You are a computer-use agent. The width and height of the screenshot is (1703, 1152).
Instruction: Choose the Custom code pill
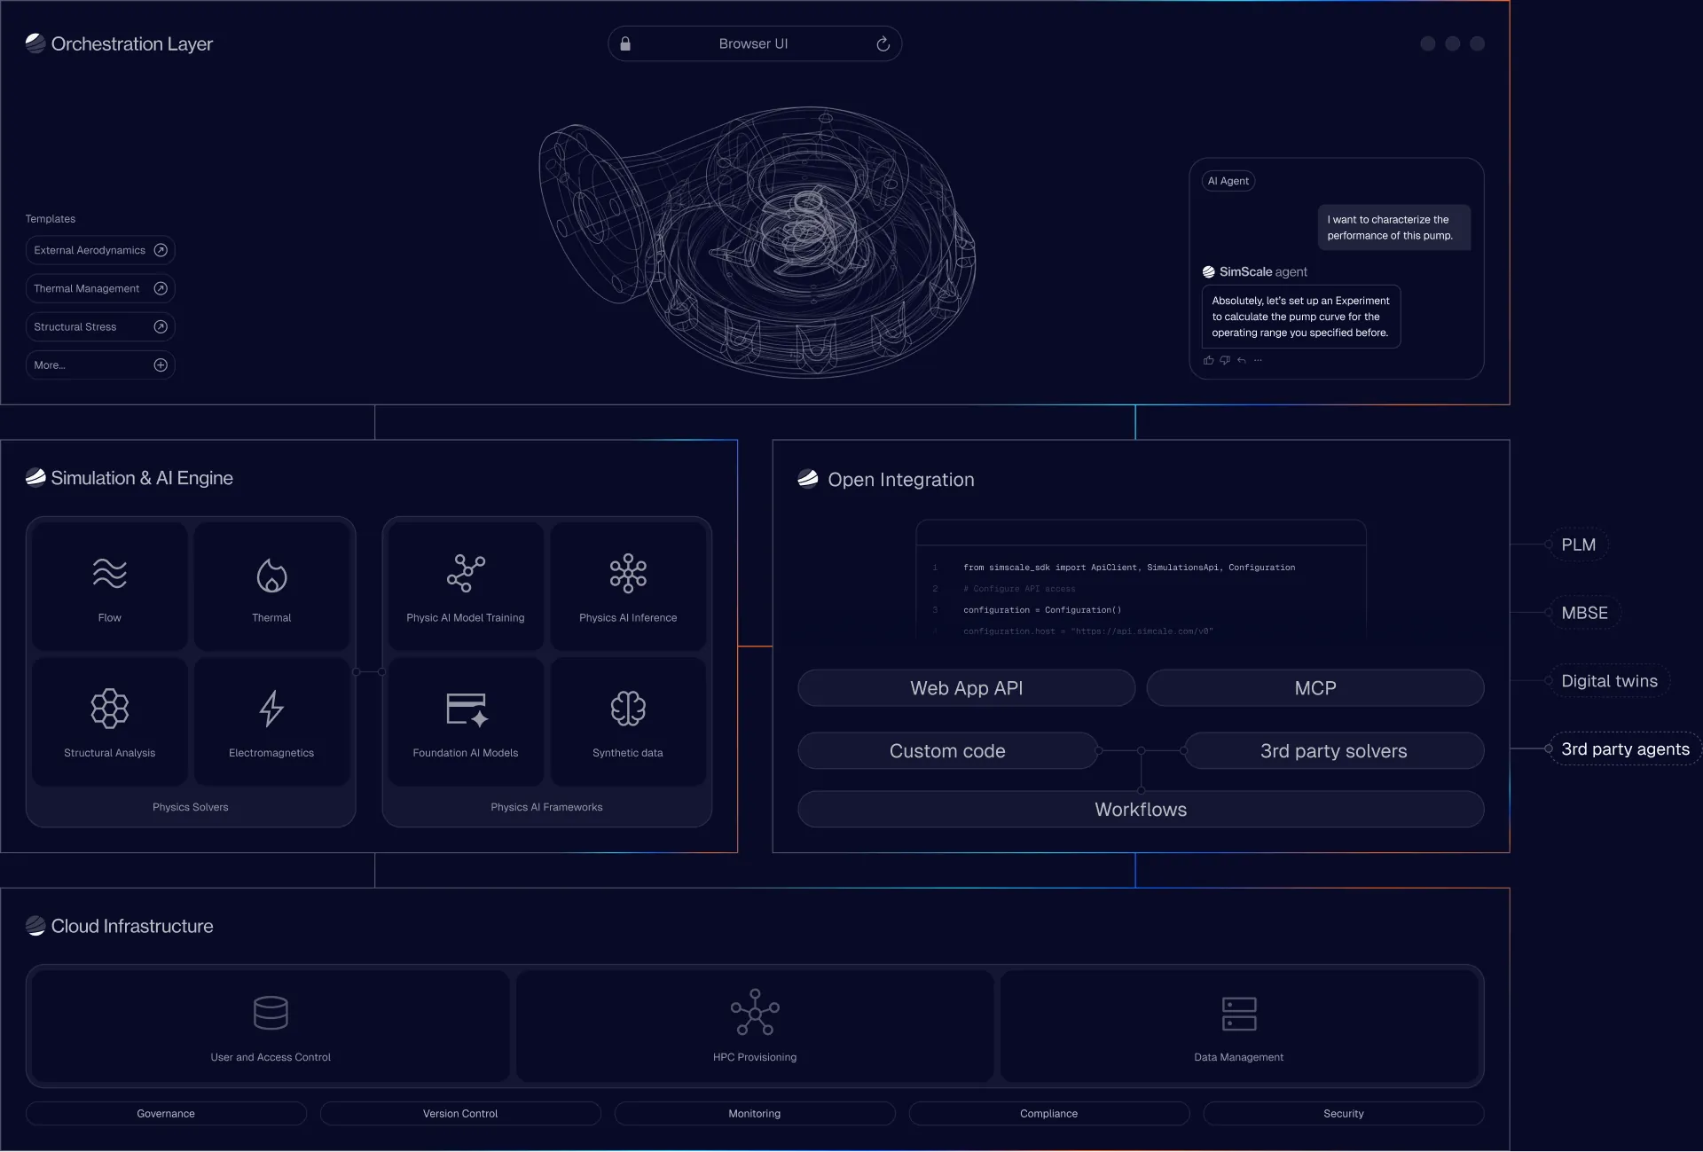[x=947, y=751]
